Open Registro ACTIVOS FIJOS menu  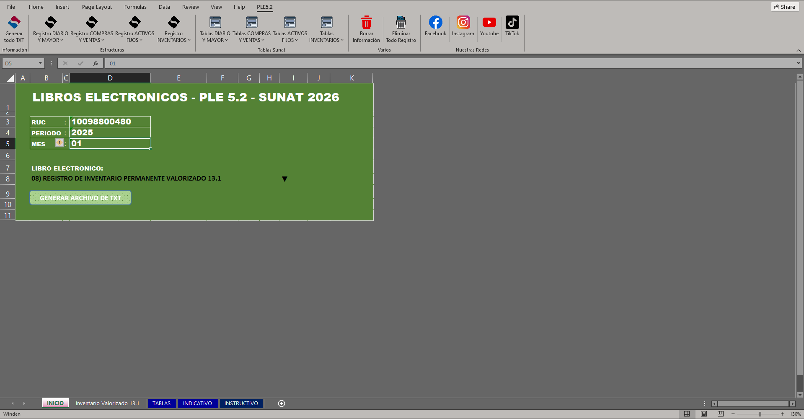tap(134, 29)
